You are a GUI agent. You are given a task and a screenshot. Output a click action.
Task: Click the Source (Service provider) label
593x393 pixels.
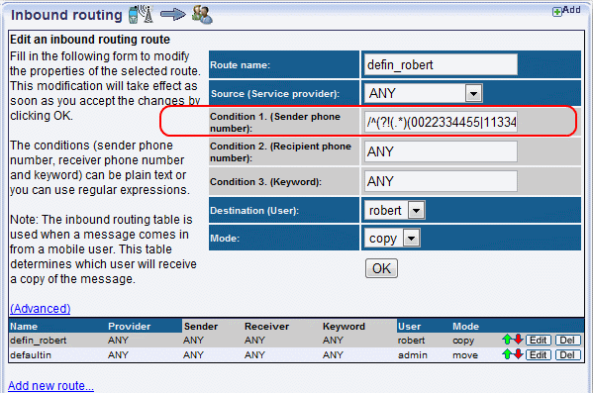coord(275,94)
